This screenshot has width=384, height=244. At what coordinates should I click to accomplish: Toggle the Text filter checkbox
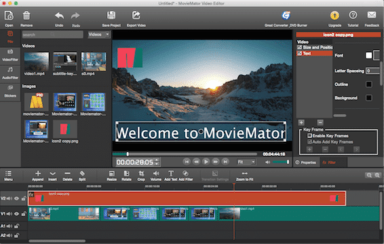pos(299,53)
